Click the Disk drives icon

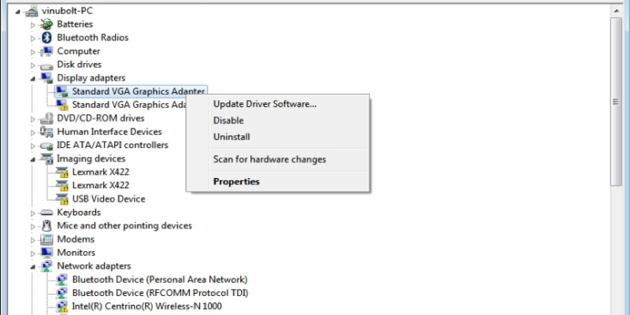[46, 65]
